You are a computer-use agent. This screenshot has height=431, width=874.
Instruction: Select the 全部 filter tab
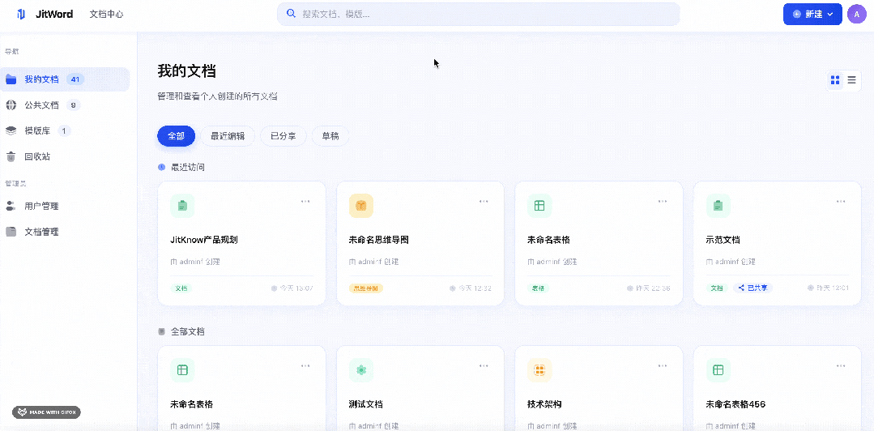tap(176, 136)
